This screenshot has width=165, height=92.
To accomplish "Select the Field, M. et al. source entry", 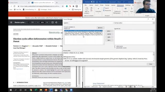I will coord(84,31).
